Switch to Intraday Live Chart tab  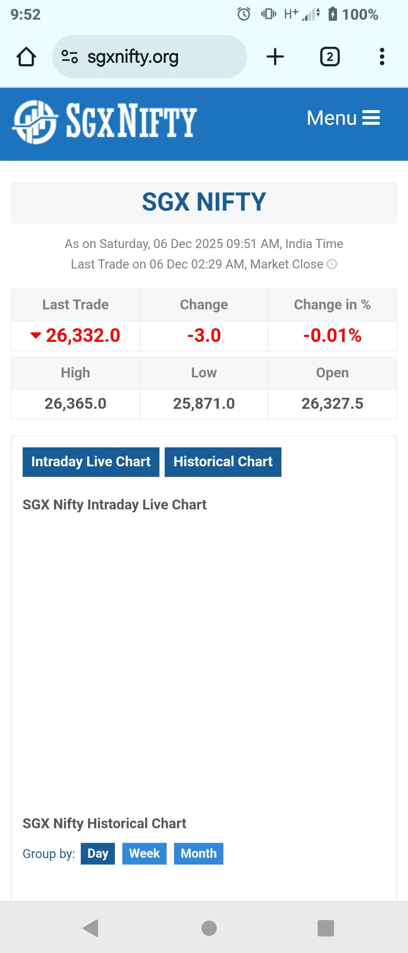pyautogui.click(x=91, y=462)
